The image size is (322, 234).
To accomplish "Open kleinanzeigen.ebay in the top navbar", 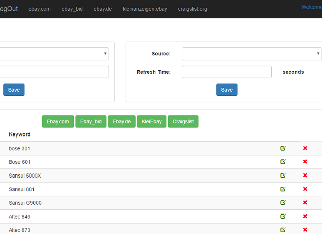I will coord(145,9).
